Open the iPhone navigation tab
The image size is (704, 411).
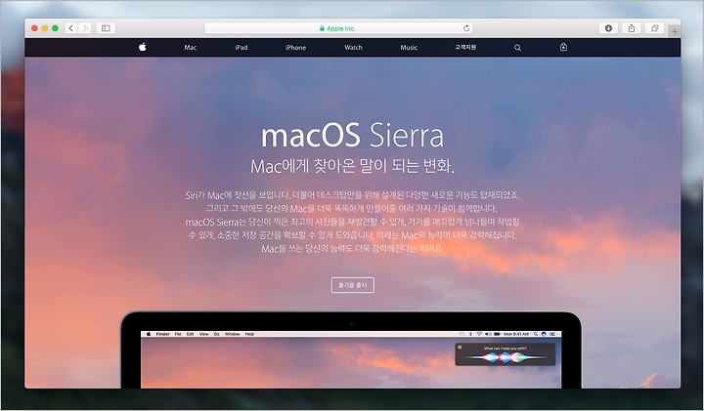296,48
